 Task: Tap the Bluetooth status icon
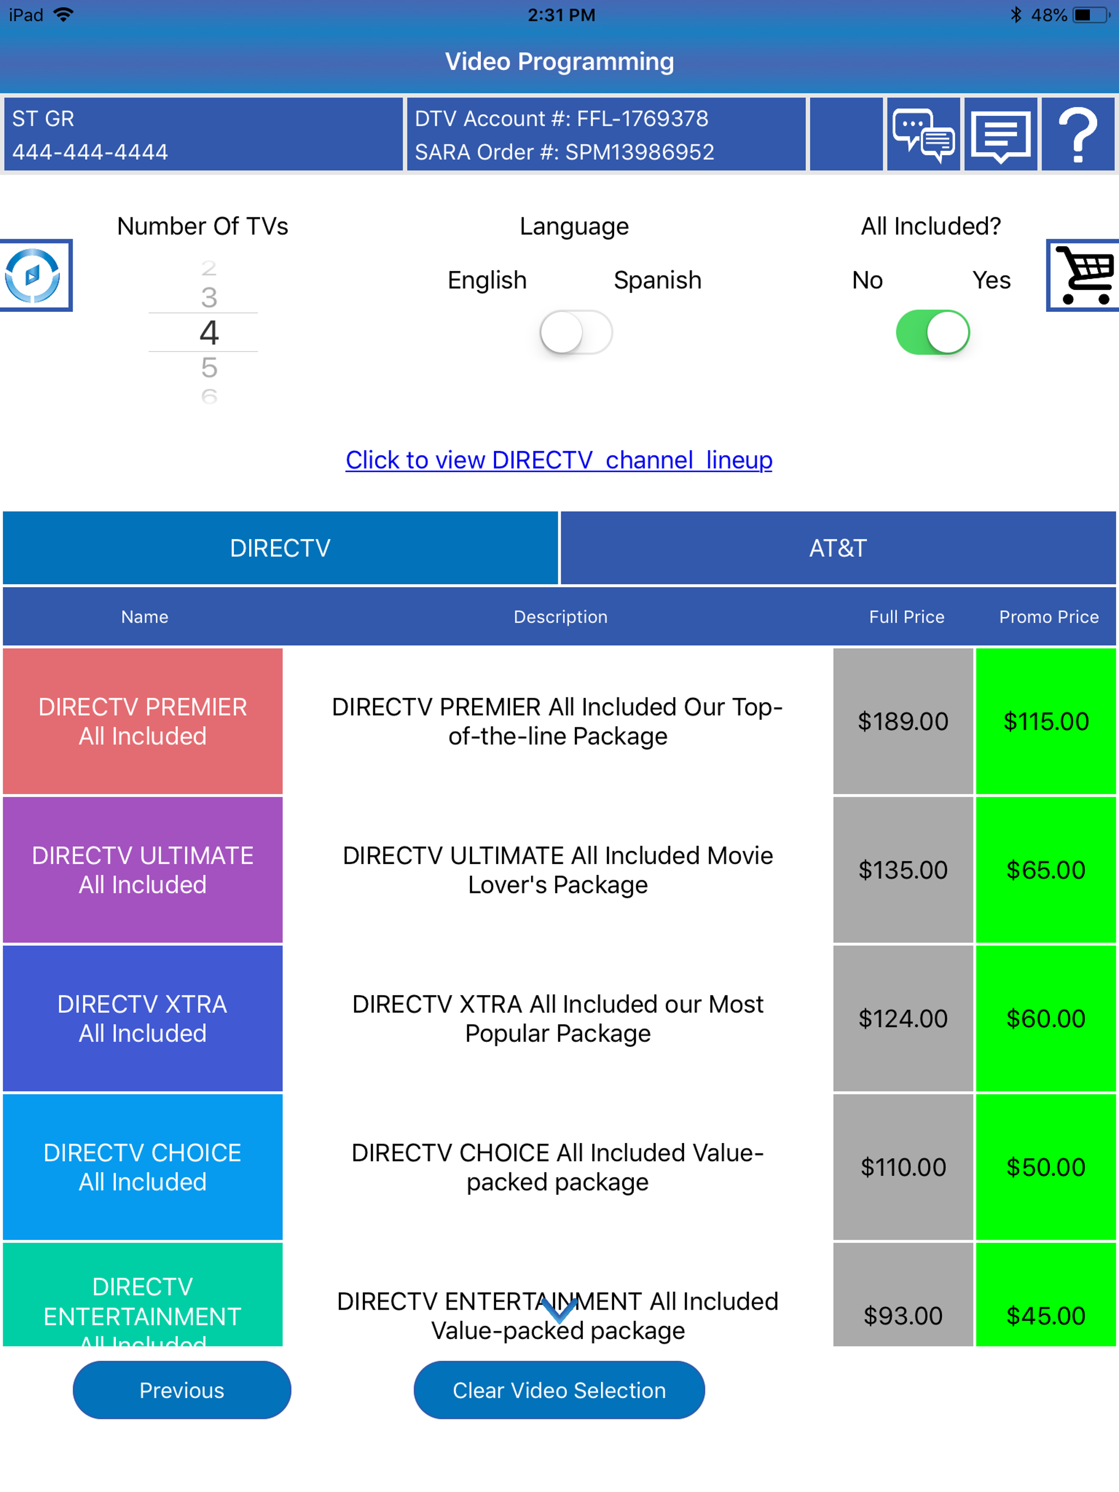pos(1016,15)
